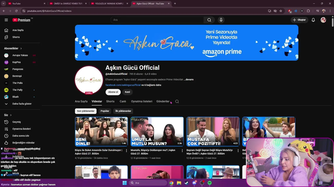The height and width of the screenshot is (187, 334).
Task: Expand channel description with ...devamı
Action: pos(189,79)
